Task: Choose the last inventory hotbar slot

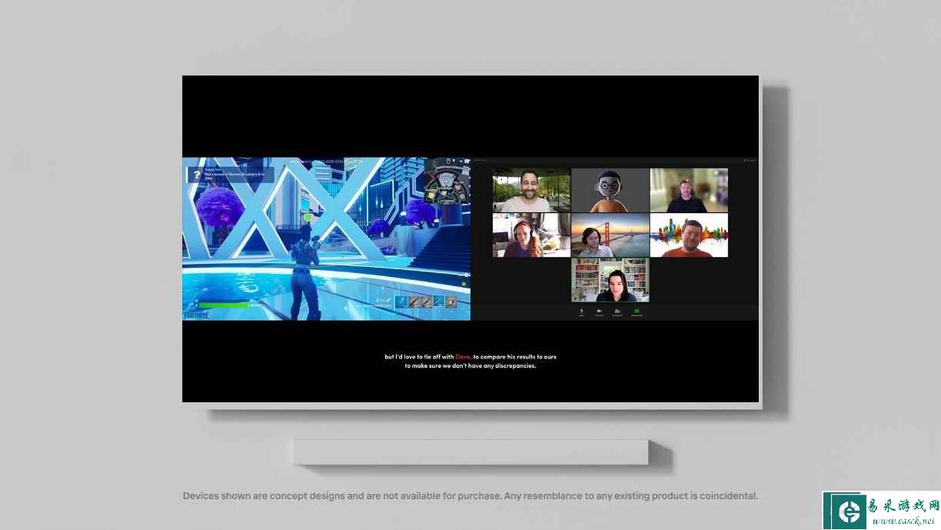Action: (x=451, y=302)
